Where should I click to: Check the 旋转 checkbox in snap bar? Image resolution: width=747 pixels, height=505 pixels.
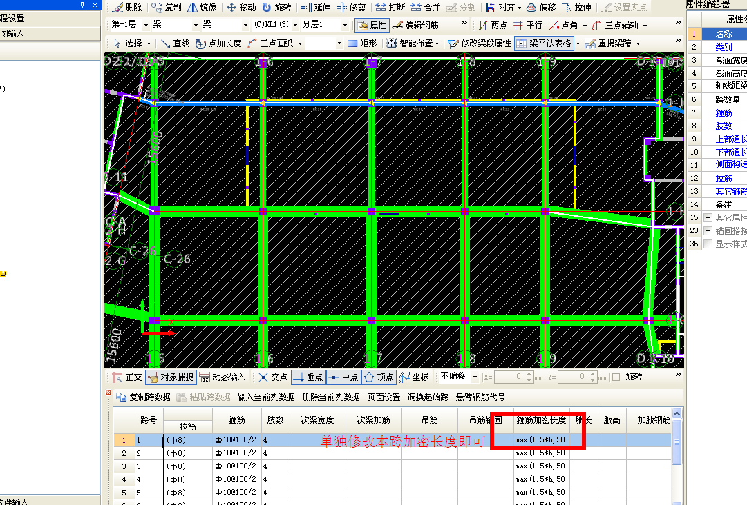coord(616,377)
